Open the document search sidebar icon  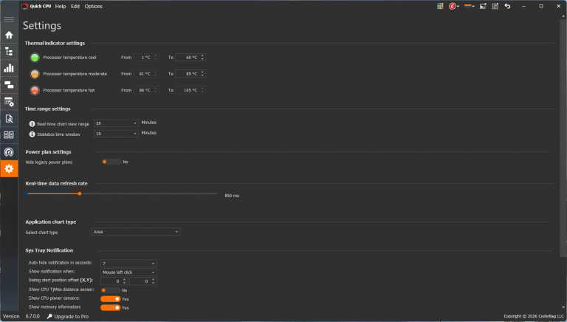click(9, 119)
